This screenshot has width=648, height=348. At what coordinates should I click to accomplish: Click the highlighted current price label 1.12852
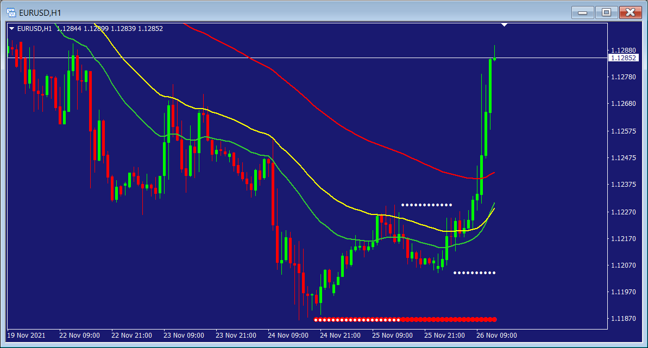point(624,58)
